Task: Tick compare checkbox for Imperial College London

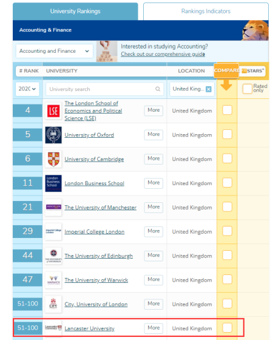Action: (227, 231)
